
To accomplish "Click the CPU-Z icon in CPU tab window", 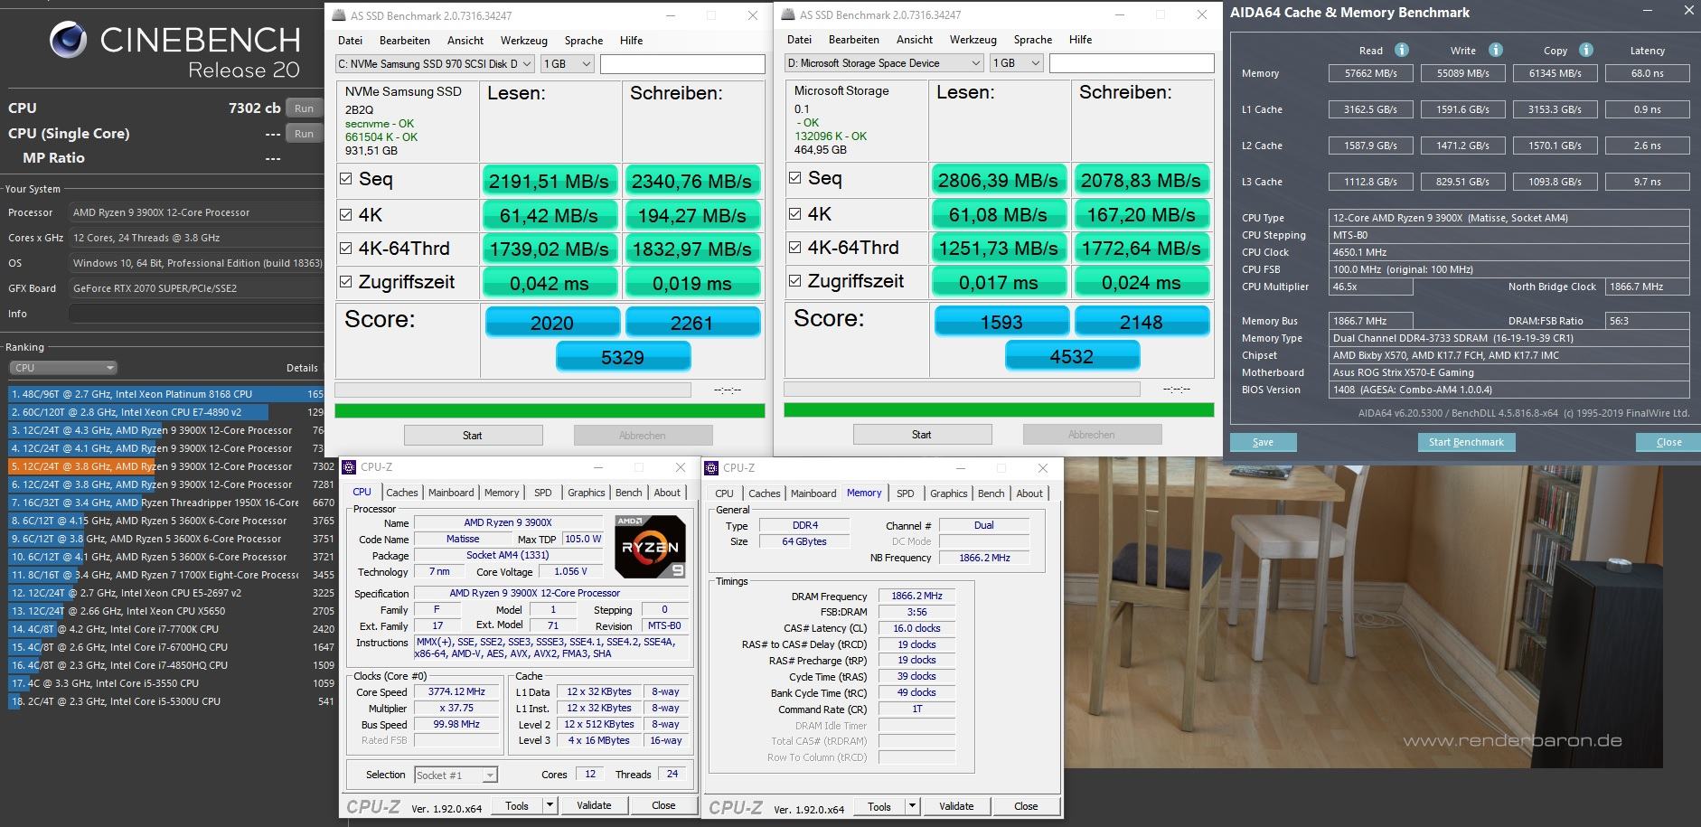I will coord(349,467).
